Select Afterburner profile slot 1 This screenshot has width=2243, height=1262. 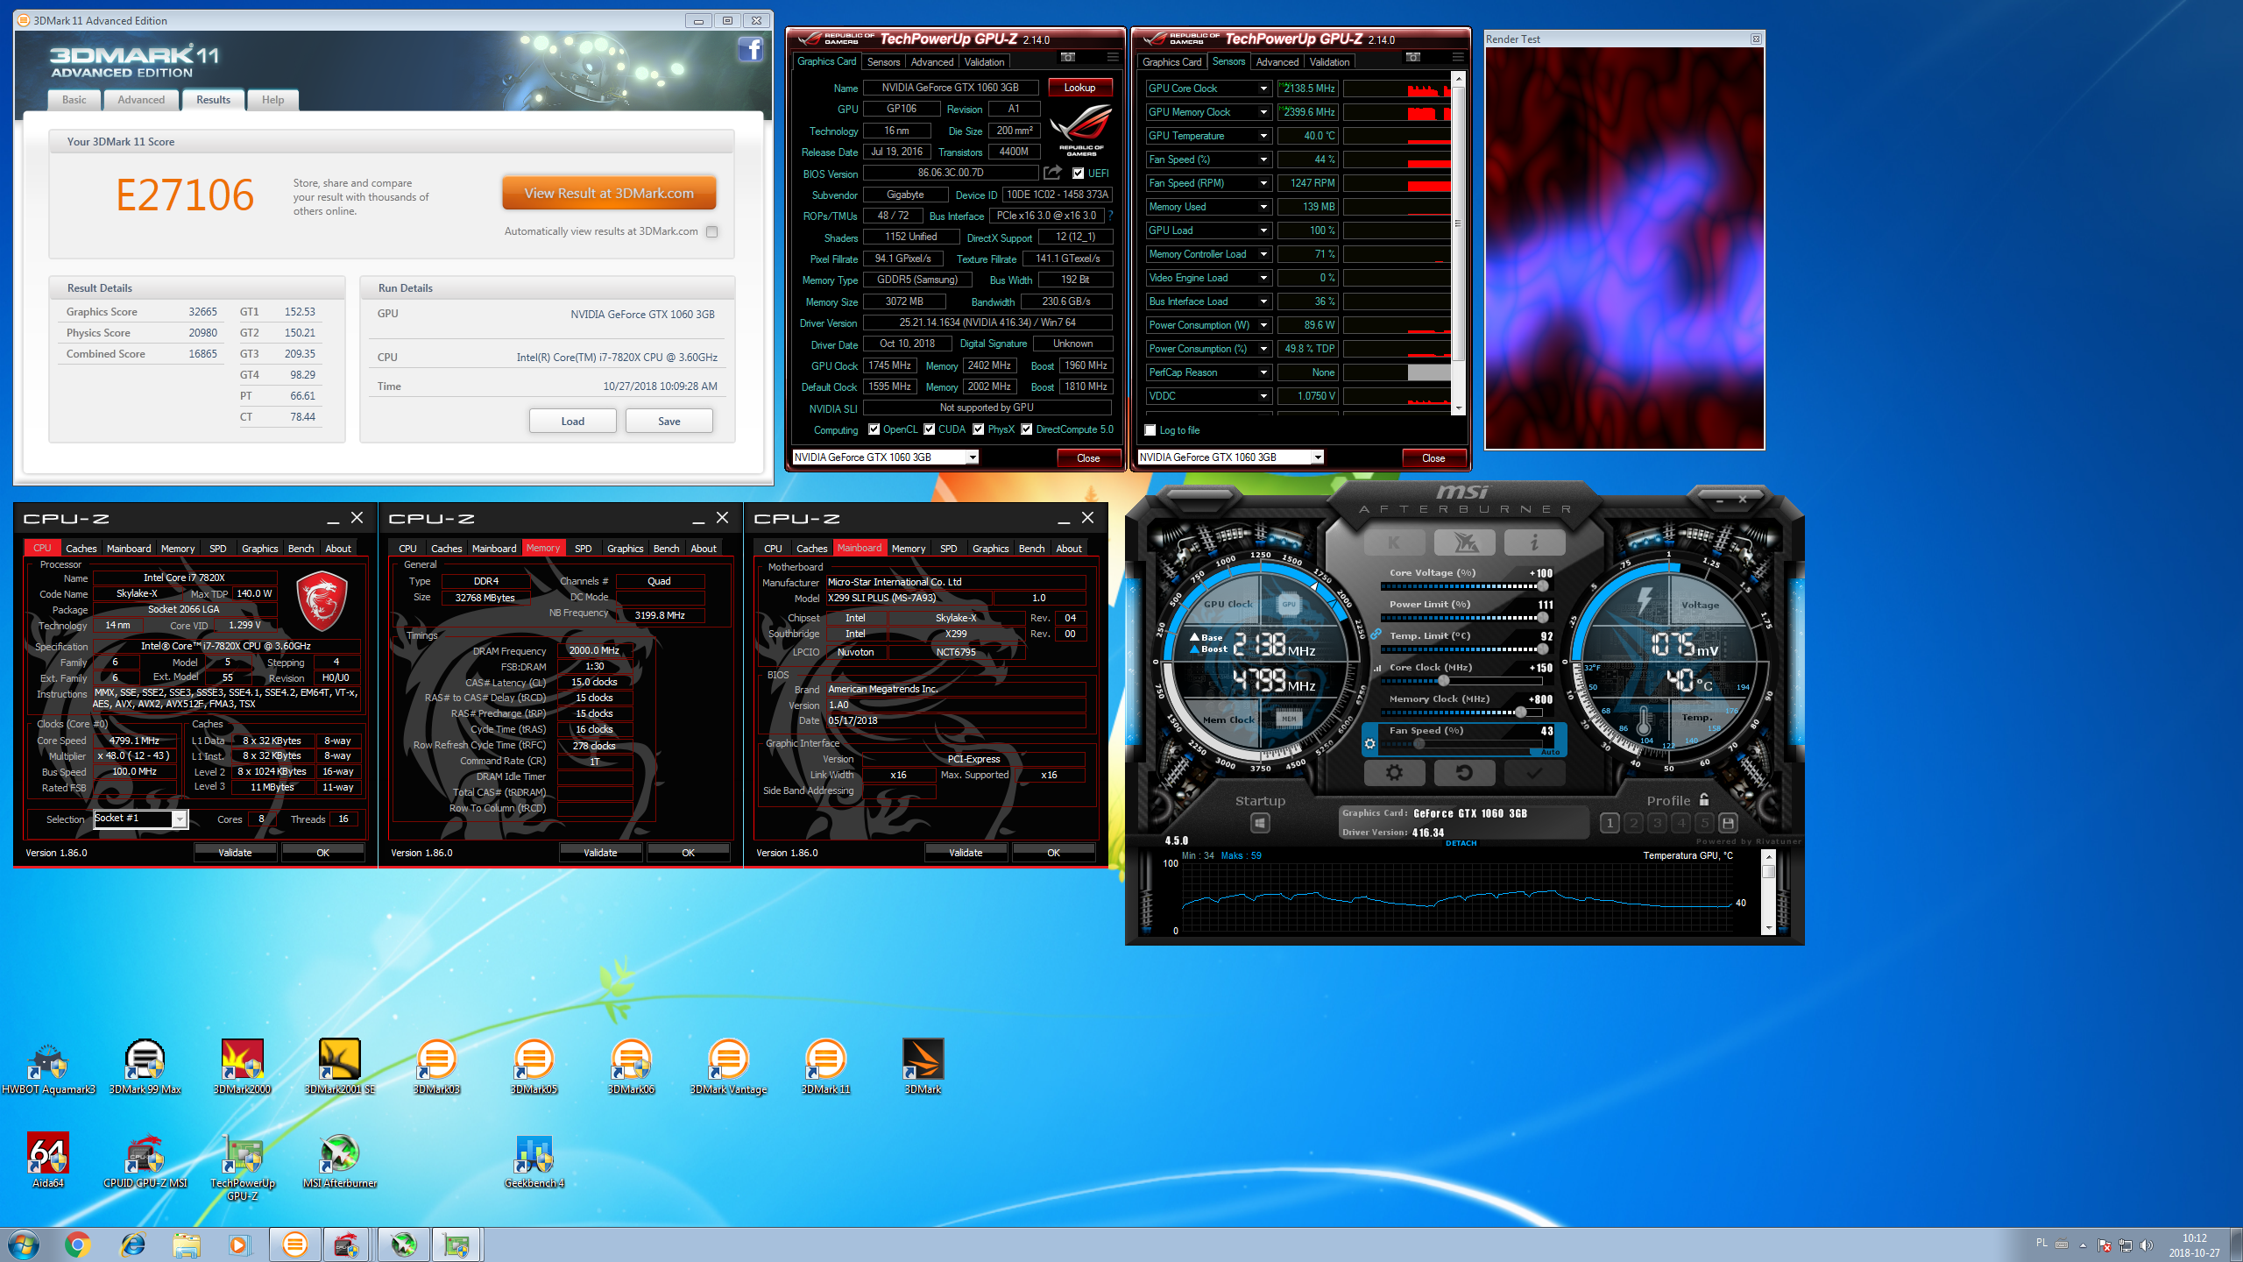click(1610, 823)
